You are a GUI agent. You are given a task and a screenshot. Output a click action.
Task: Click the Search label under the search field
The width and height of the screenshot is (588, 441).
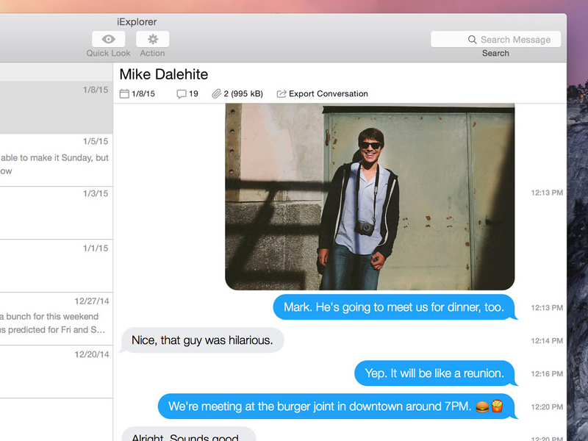pos(495,53)
